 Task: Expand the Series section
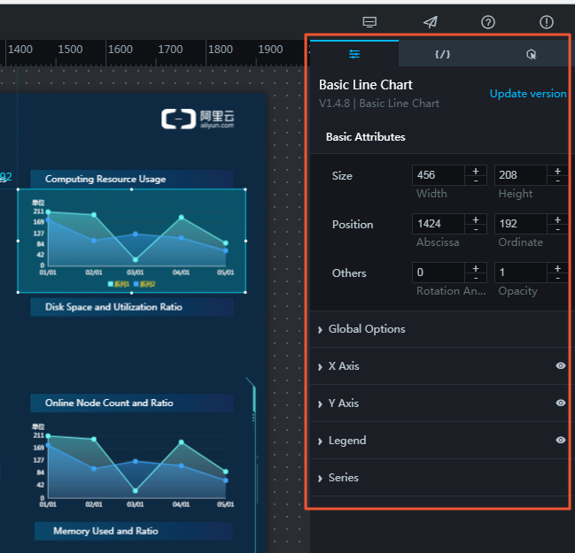point(343,478)
